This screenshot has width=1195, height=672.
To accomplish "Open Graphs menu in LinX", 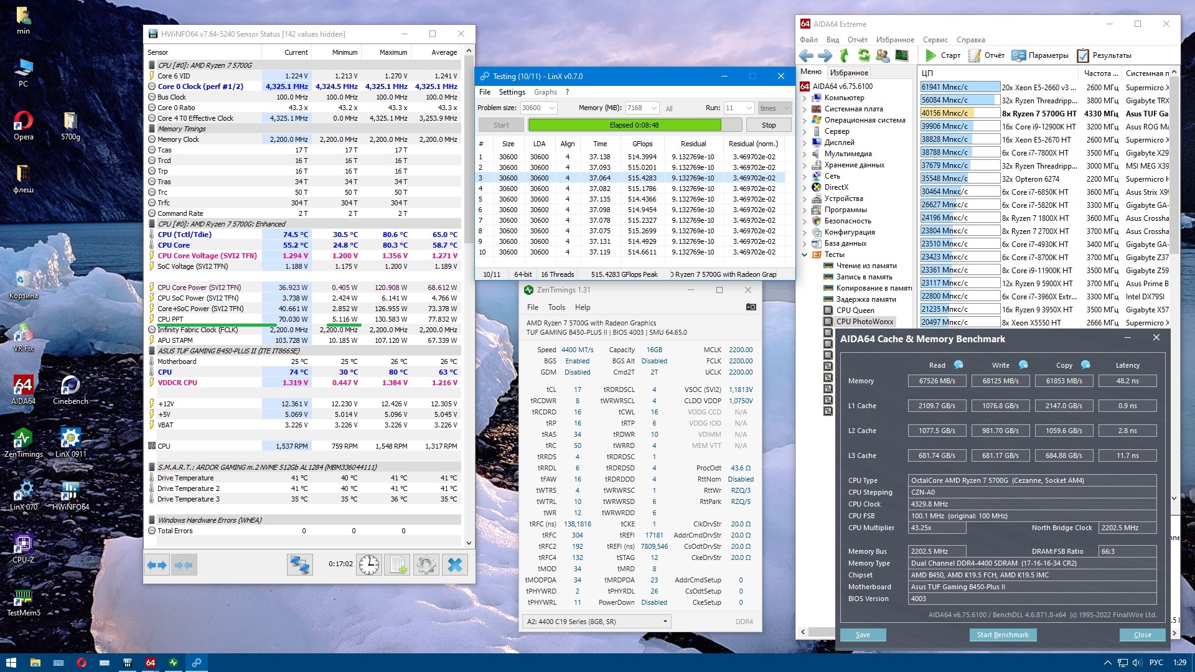I will click(x=545, y=92).
